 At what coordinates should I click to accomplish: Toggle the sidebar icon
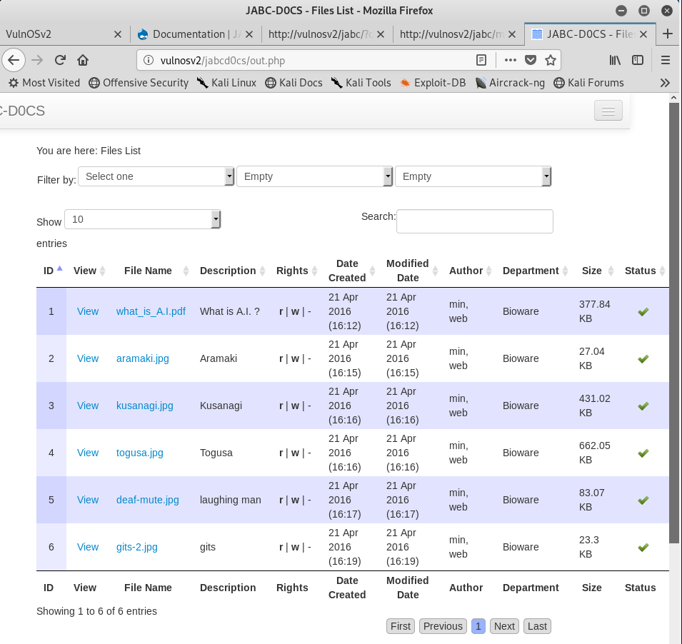click(638, 60)
